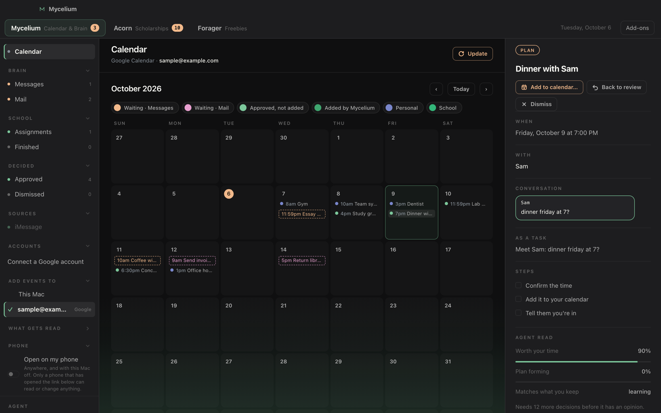Click the checkmark beside sample@exam... account
This screenshot has height=413, width=661.
(x=10, y=309)
